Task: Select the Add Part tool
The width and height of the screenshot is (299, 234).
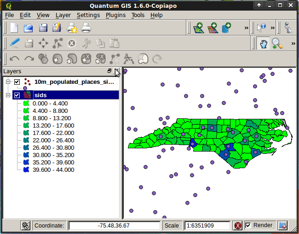Action: coord(72,58)
